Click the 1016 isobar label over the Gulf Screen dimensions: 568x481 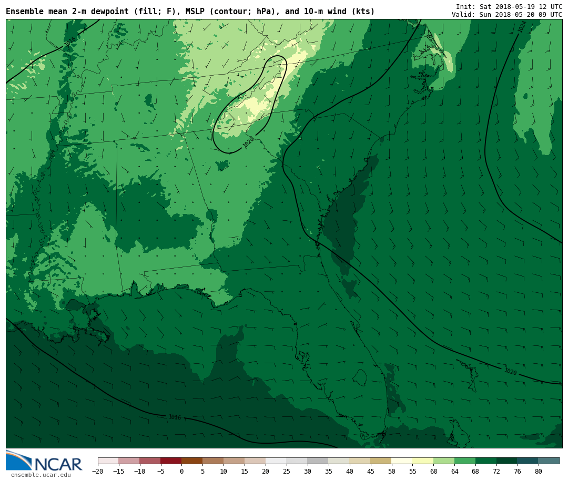[175, 417]
